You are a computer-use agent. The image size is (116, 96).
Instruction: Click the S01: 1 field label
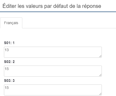9,43
